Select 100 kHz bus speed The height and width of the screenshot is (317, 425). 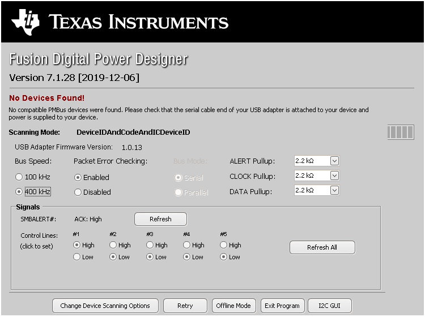(x=19, y=177)
